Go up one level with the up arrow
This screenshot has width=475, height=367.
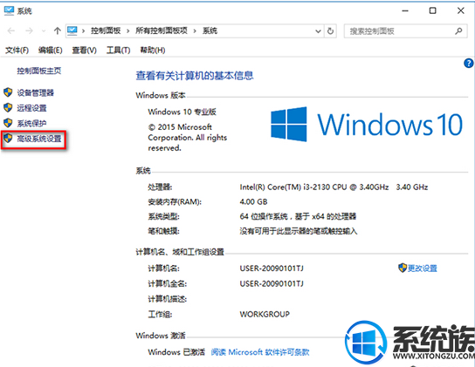[58, 31]
